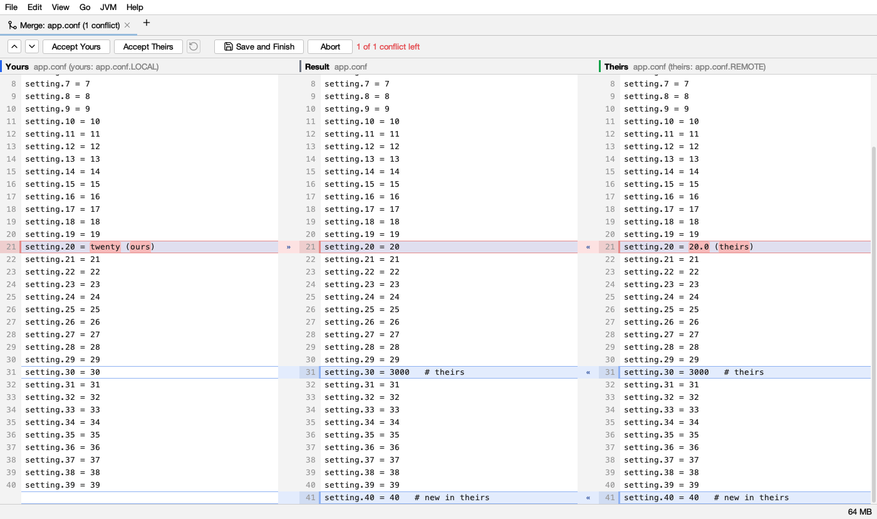Click "setting.40 = 40 # new in theirs" in Theirs pane
877x519 pixels.
707,498
